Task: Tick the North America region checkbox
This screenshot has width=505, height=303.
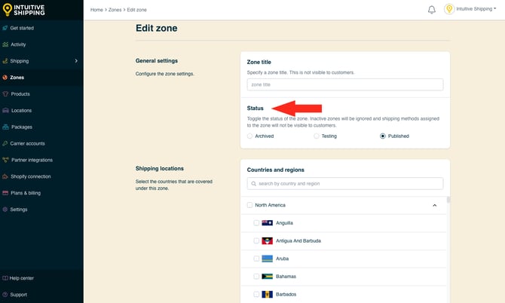Action: pos(250,205)
